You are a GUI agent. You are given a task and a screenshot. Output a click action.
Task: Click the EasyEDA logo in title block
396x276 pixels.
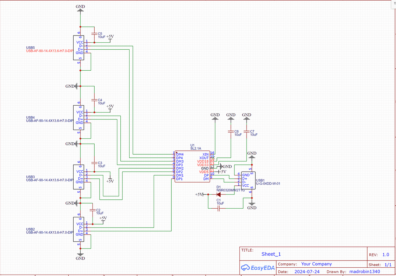point(258,268)
